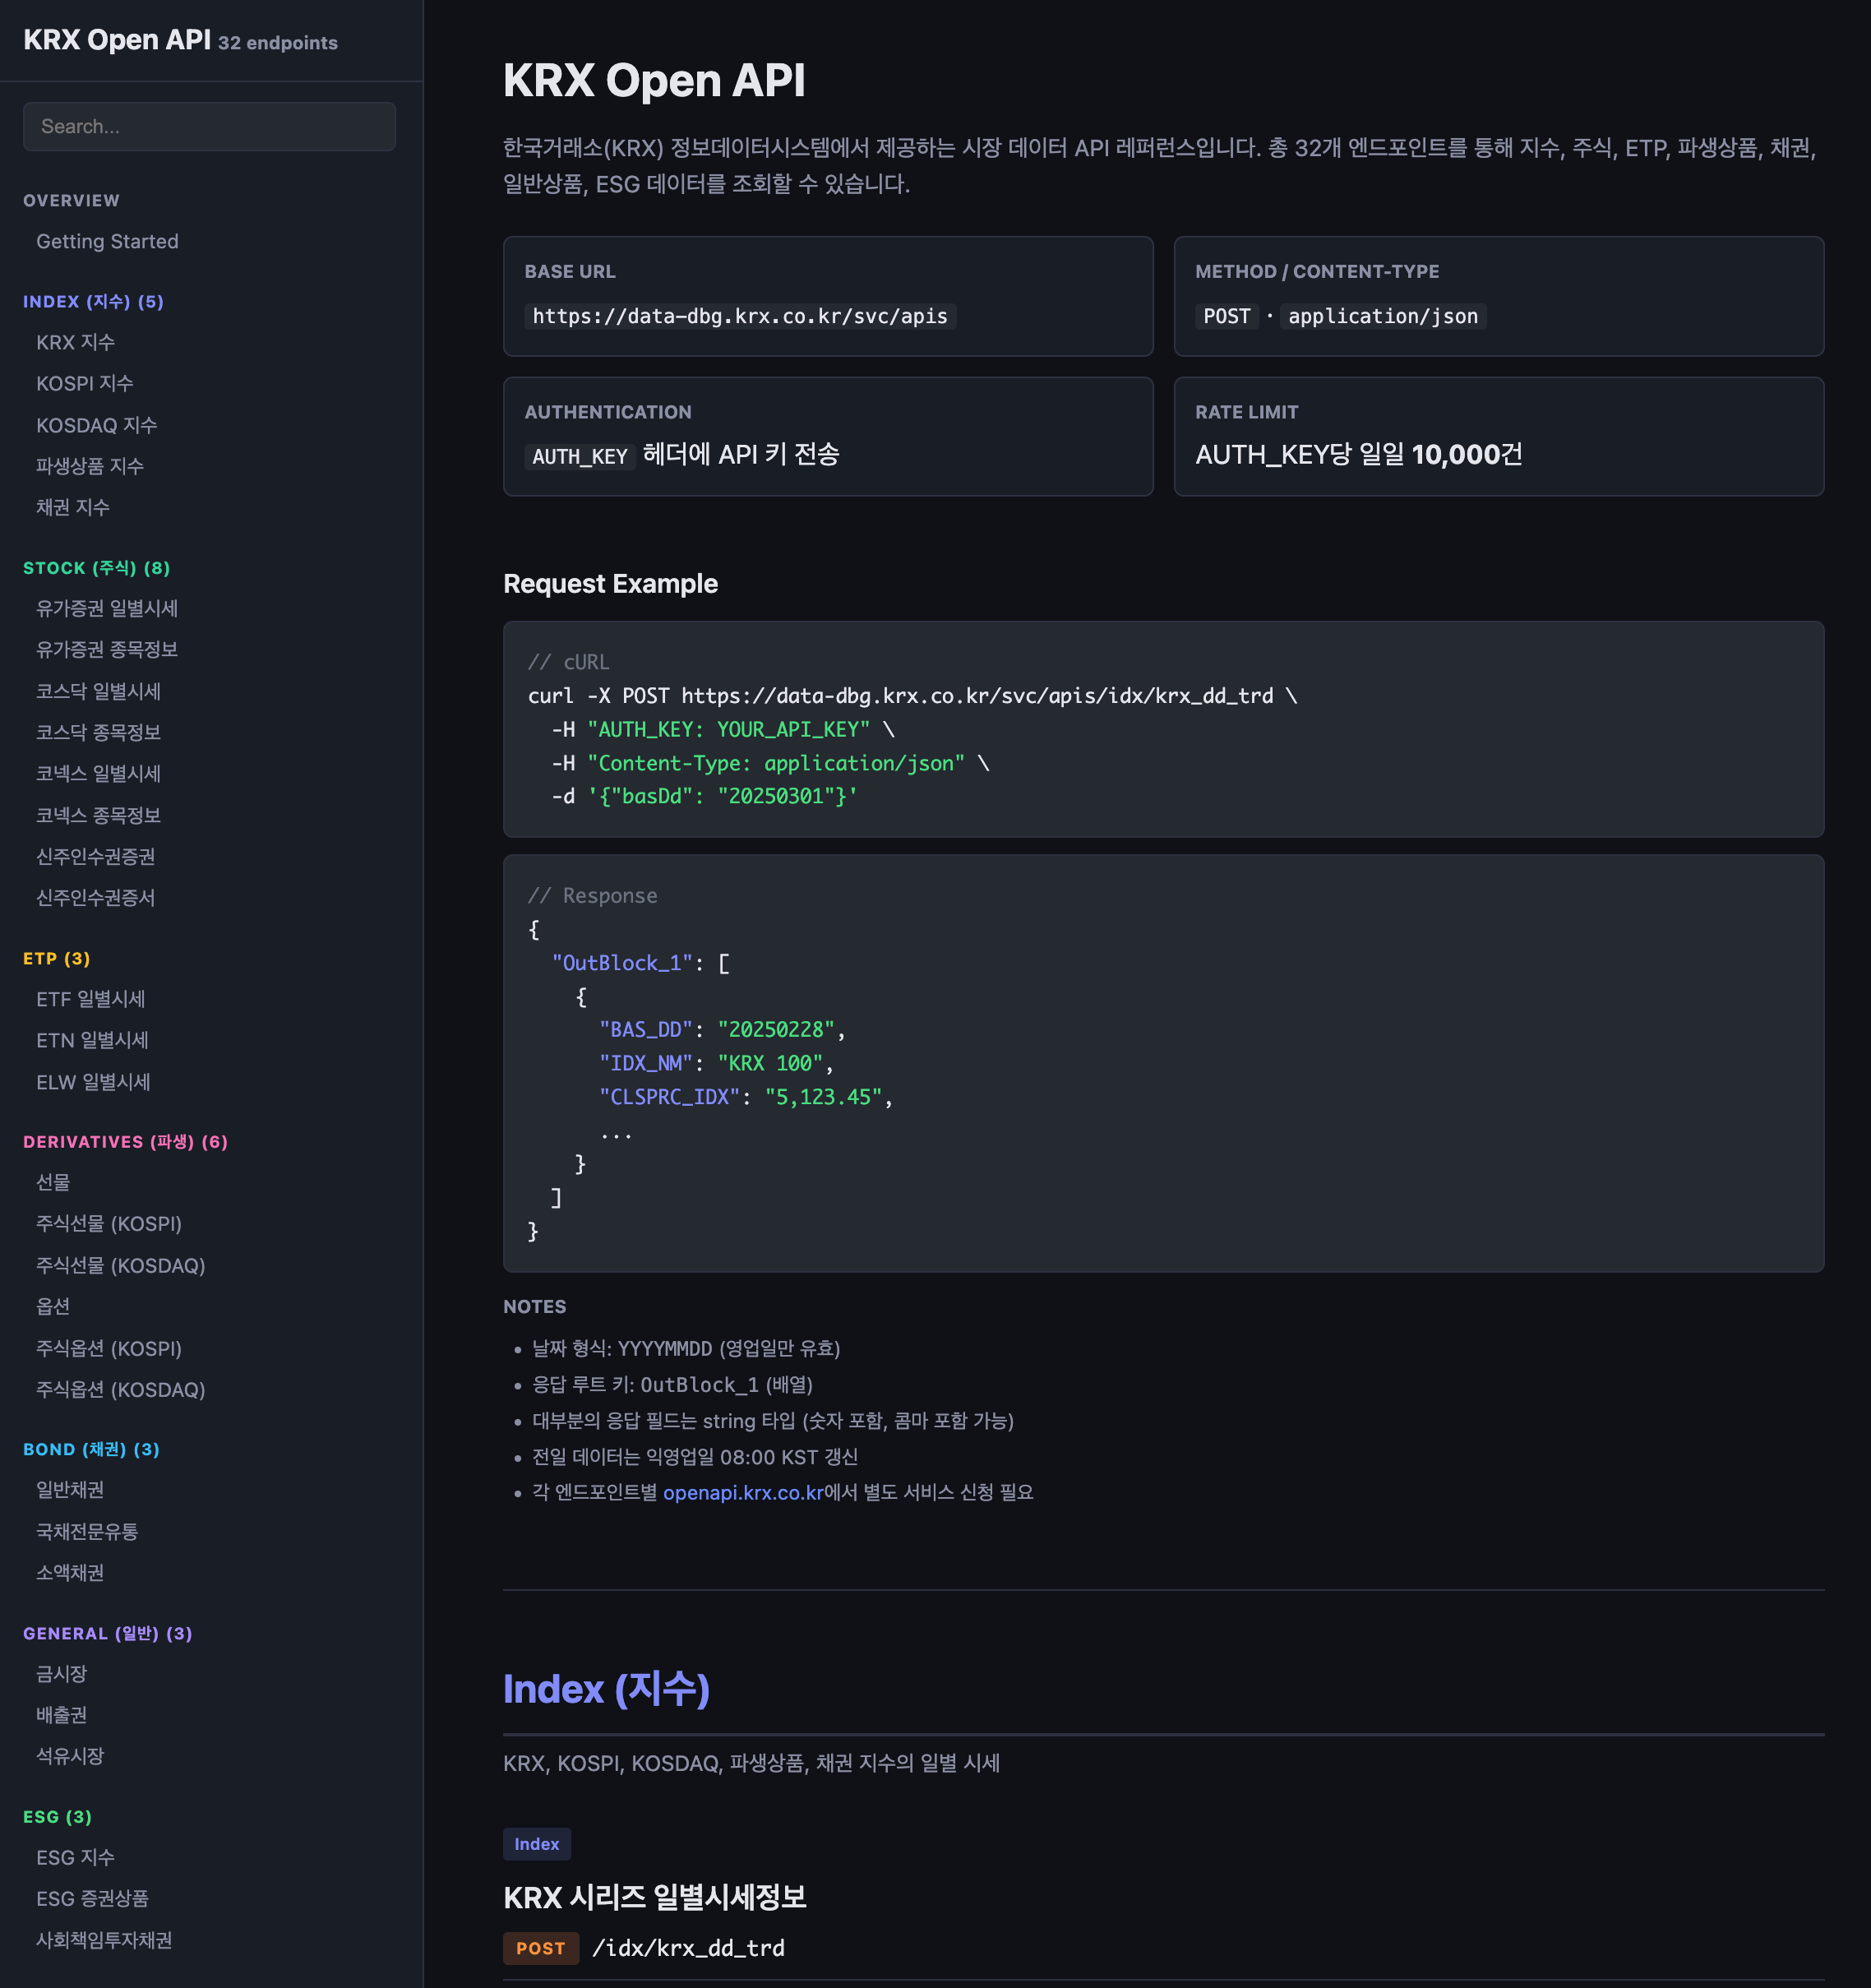Click the NOTES heading
Viewport: 1871px width, 1988px height.
click(534, 1306)
